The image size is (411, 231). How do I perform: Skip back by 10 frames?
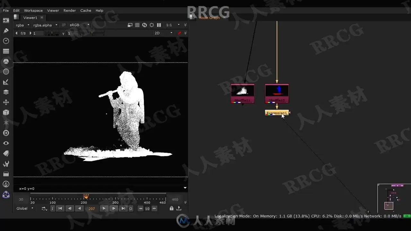(140, 209)
